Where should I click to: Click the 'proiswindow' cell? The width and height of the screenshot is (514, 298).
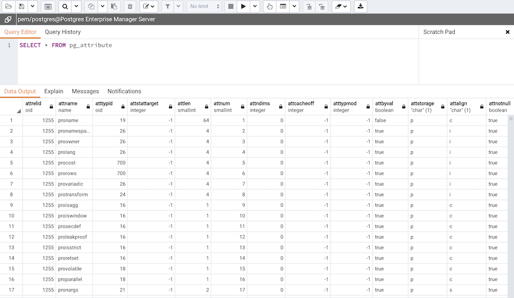point(74,216)
